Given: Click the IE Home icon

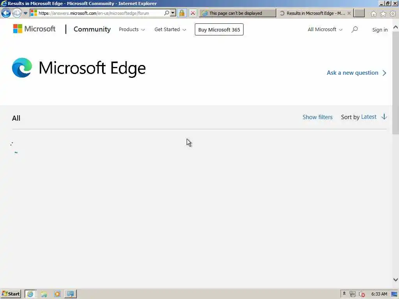Looking at the screenshot, I should click(373, 14).
